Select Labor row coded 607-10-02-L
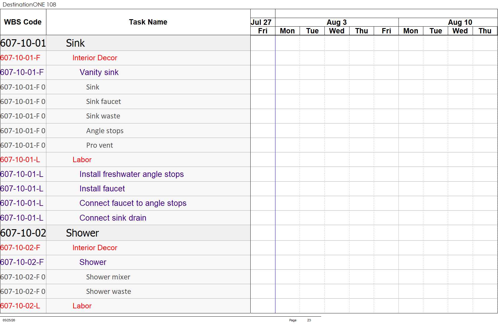 pos(82,306)
